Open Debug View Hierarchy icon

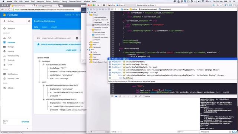(136, 96)
